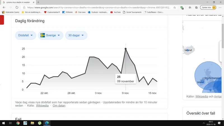This screenshot has width=224, height=126.
Task: Open uTorrent from the taskbar
Action: pos(40,123)
